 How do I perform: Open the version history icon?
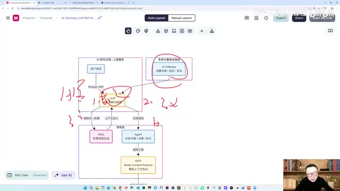266,18
